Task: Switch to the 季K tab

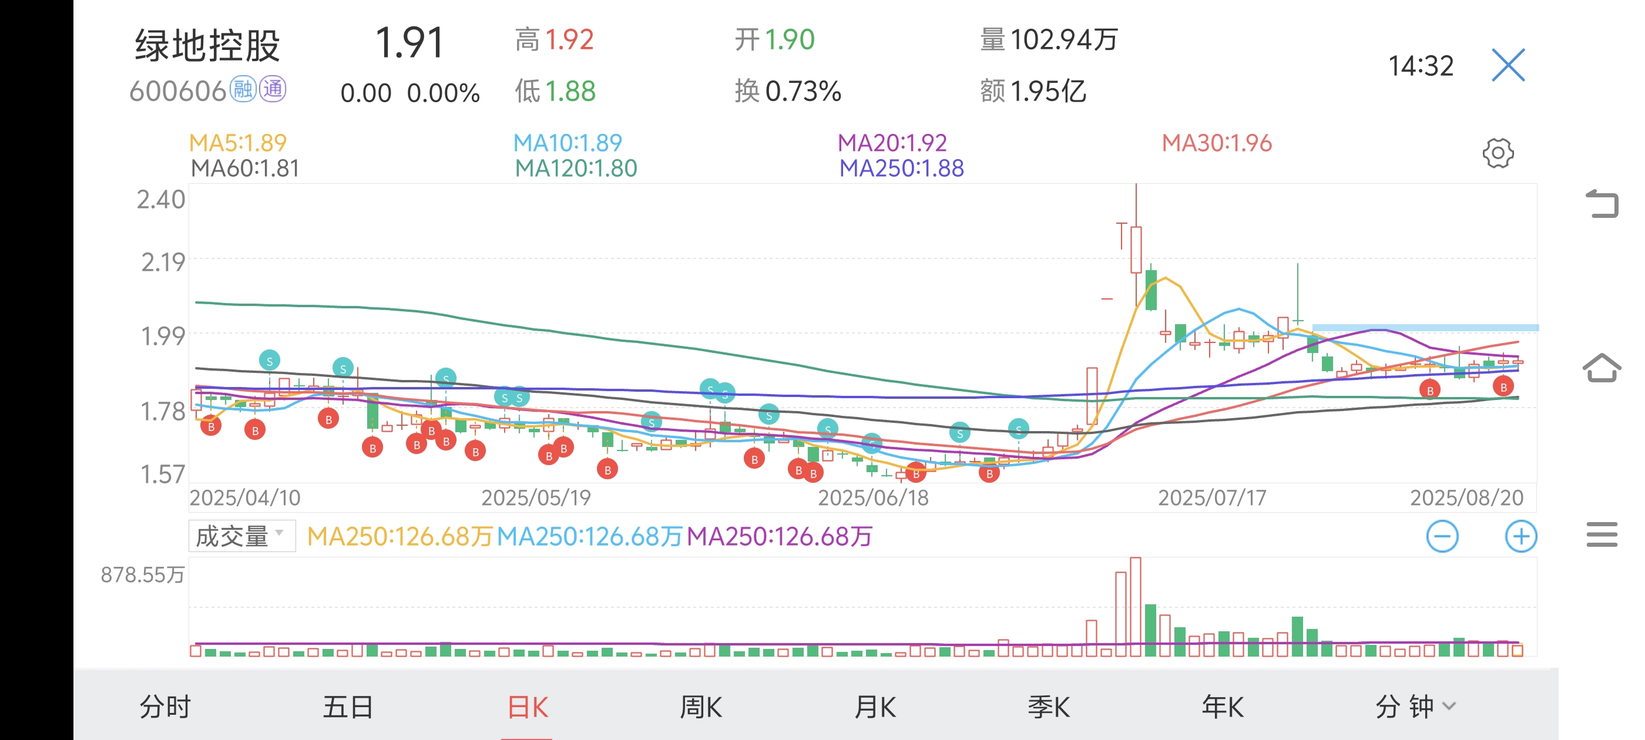Action: [1049, 707]
